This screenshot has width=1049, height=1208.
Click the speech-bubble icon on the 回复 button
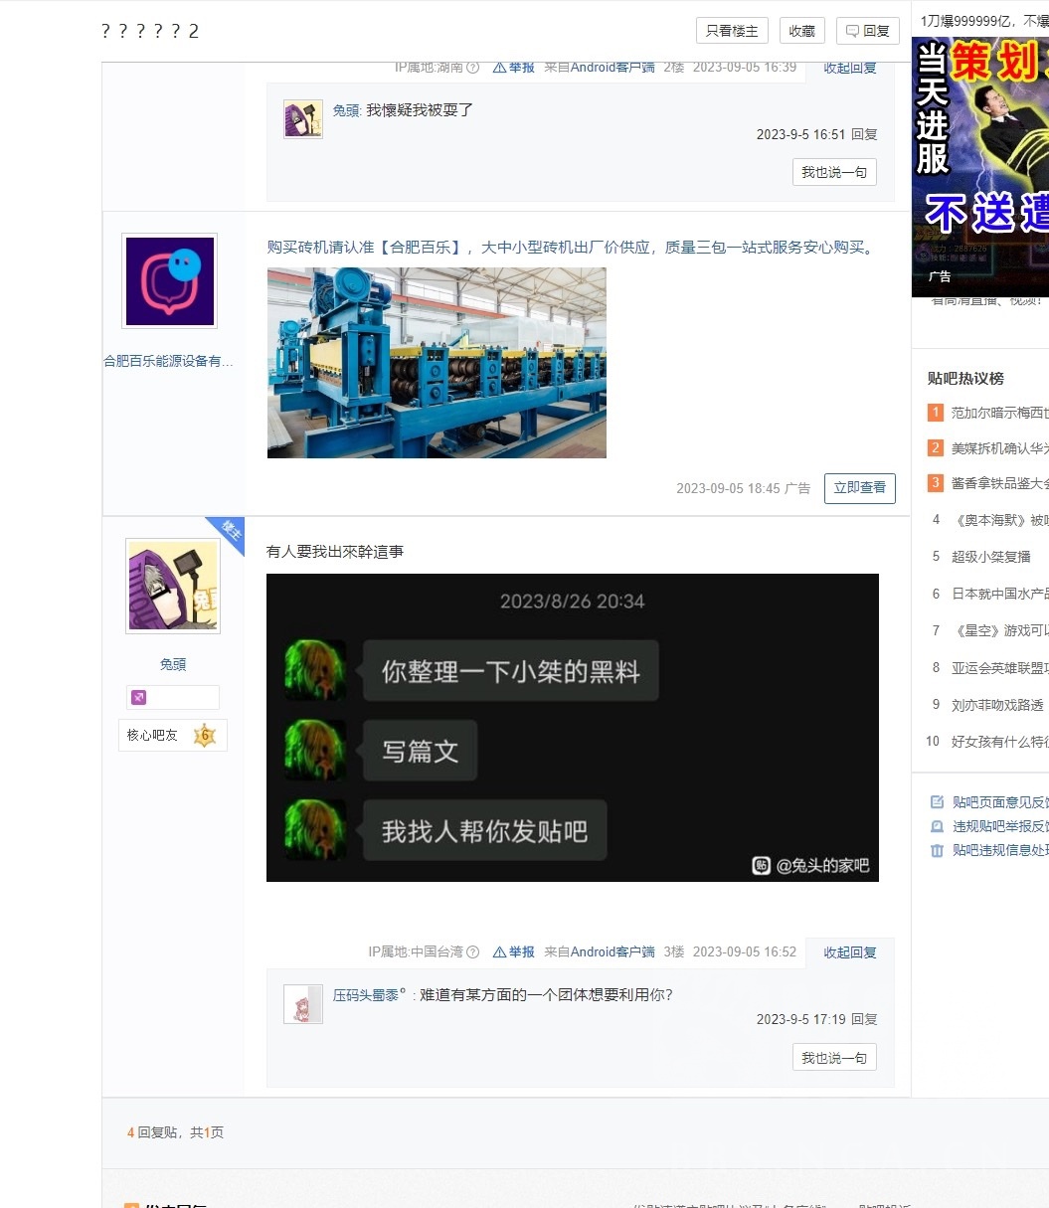point(850,31)
